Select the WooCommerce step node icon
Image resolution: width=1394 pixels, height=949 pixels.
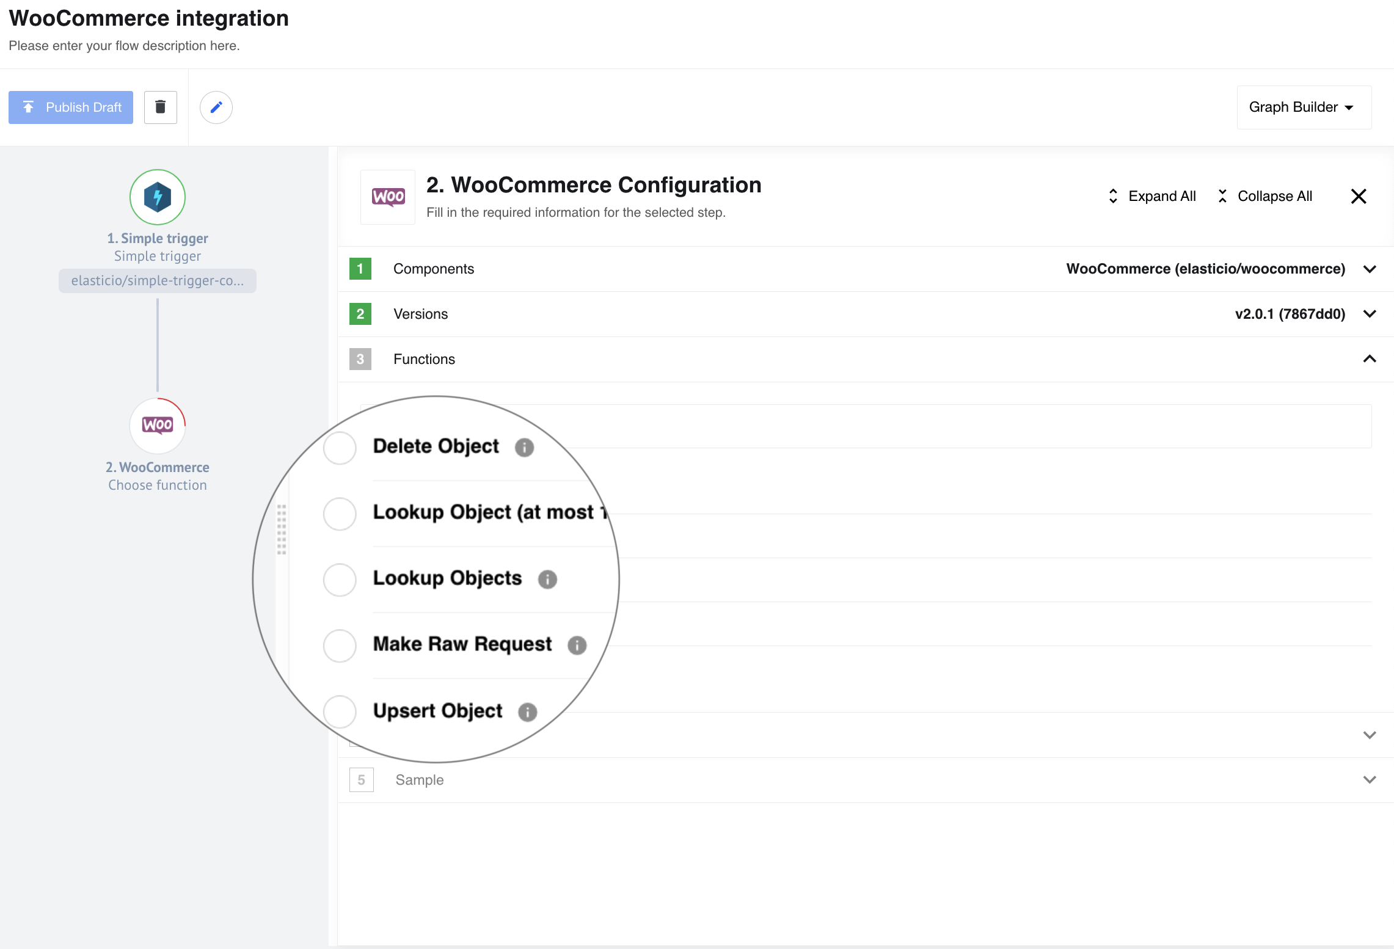(158, 426)
